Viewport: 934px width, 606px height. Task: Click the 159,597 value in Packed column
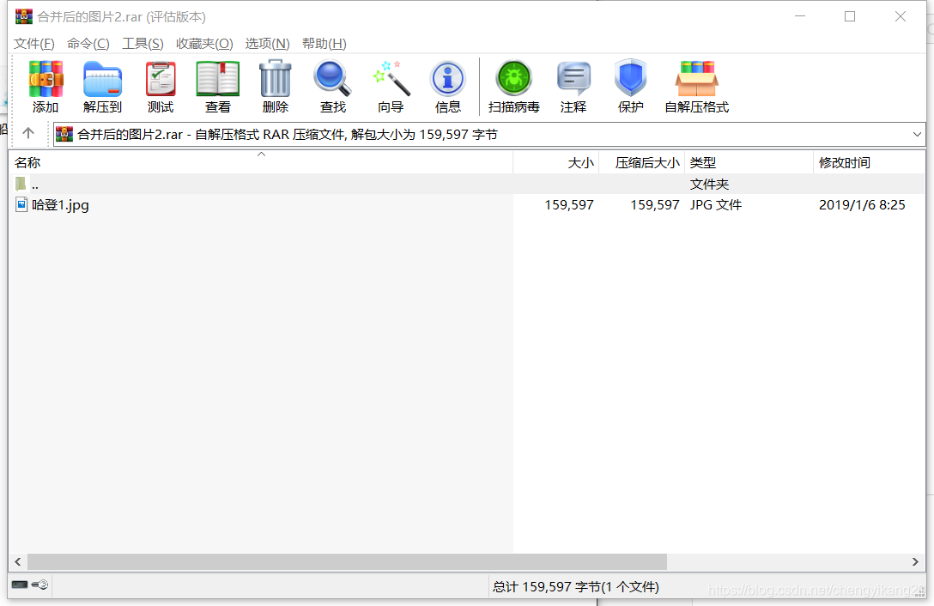pyautogui.click(x=655, y=205)
